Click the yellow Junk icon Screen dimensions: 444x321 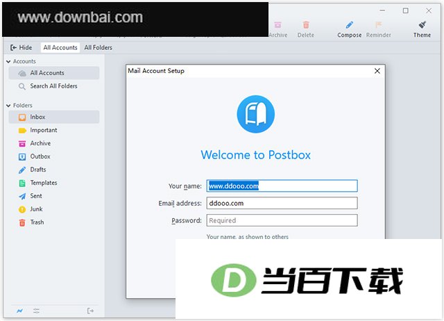(x=22, y=209)
